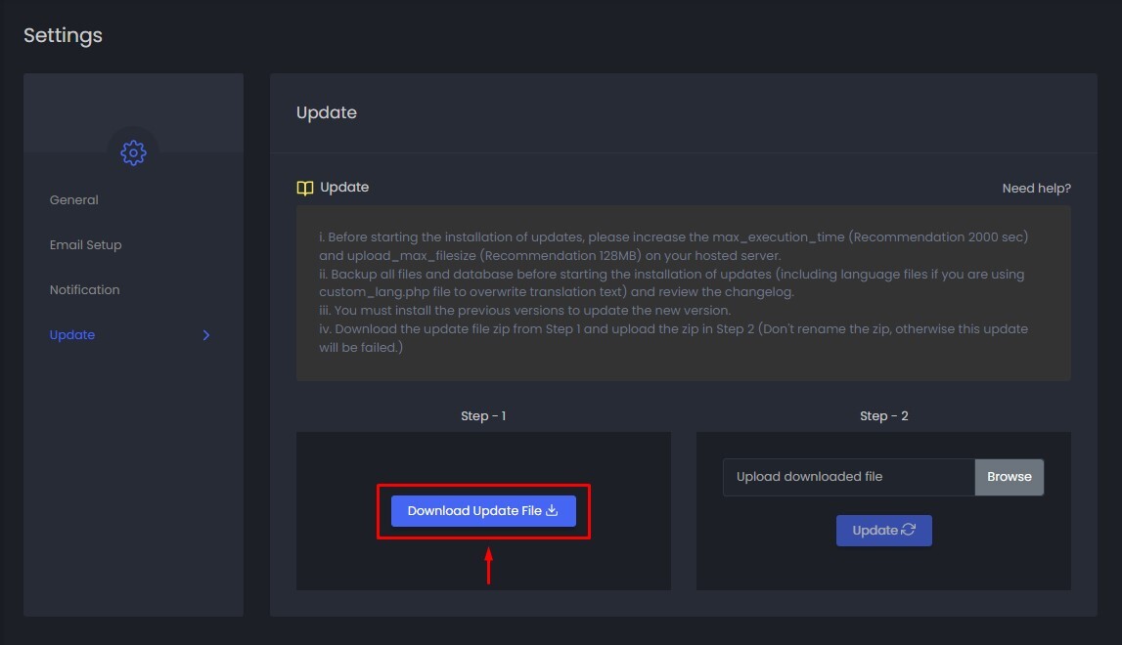Image resolution: width=1122 pixels, height=645 pixels.
Task: Click the Settings page title
Action: 63,35
